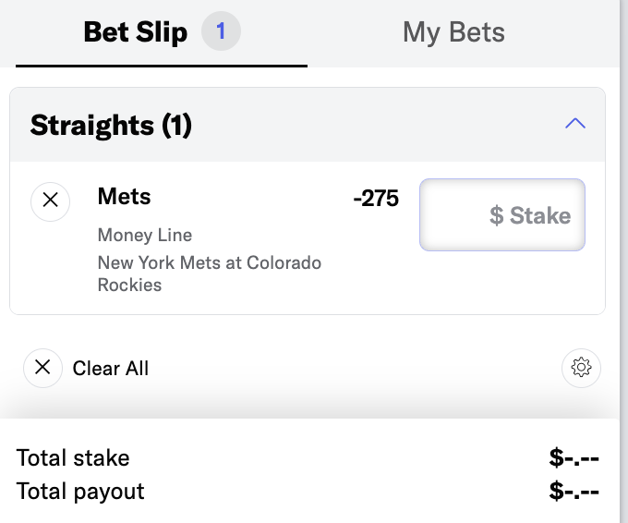Click the Clear All label
Viewport: 628px width, 523px height.
(111, 369)
